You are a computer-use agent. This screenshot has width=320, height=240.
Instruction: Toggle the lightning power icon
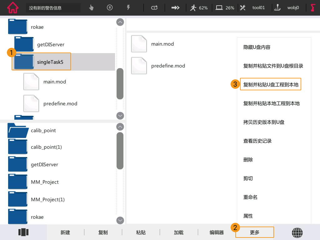pos(128,8)
